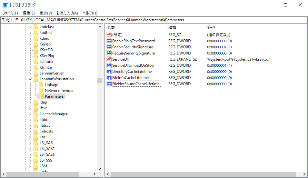308x178 pixels.
Task: Click the KeyIso folder icon
Action: [x=35, y=44]
